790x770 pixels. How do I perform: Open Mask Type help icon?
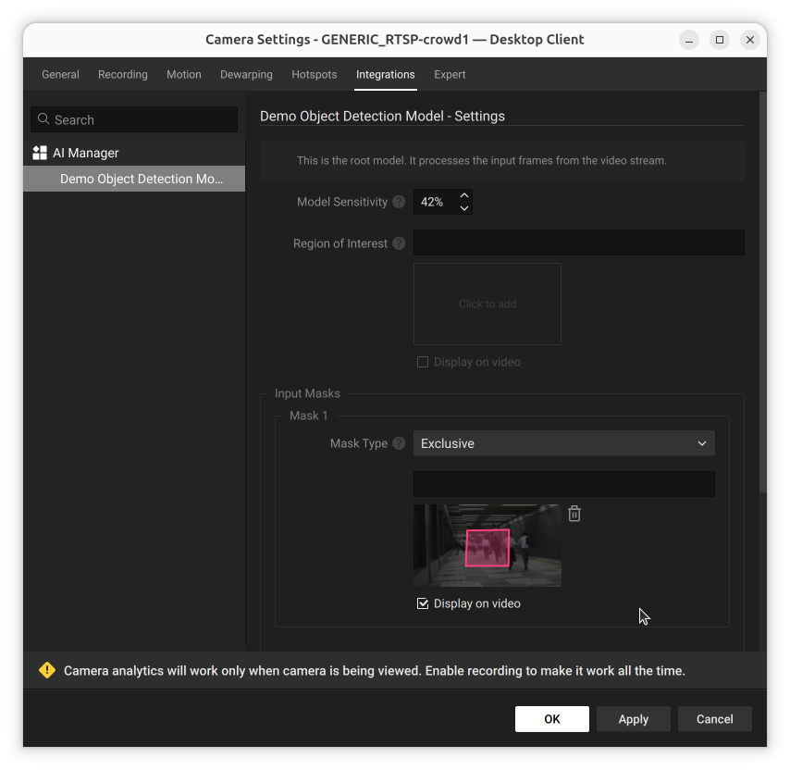point(399,443)
